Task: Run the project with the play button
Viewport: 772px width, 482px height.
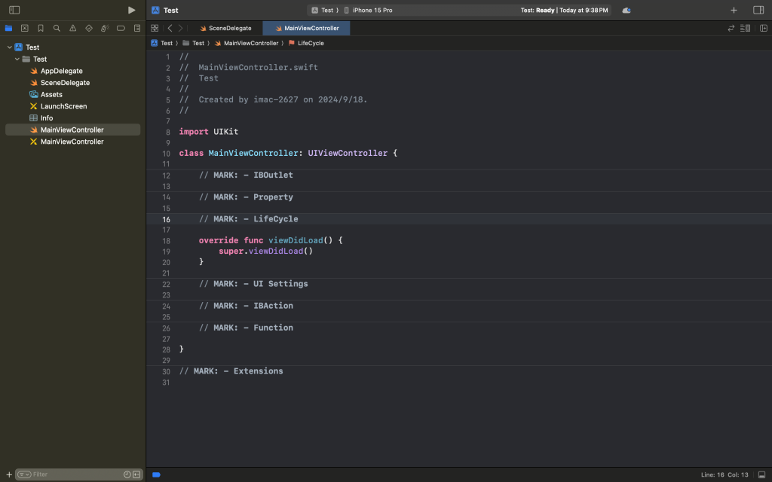Action: 131,10
